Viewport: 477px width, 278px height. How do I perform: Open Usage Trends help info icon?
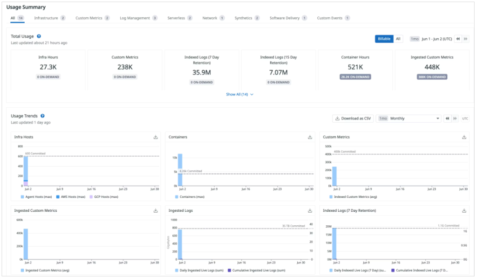coord(42,116)
